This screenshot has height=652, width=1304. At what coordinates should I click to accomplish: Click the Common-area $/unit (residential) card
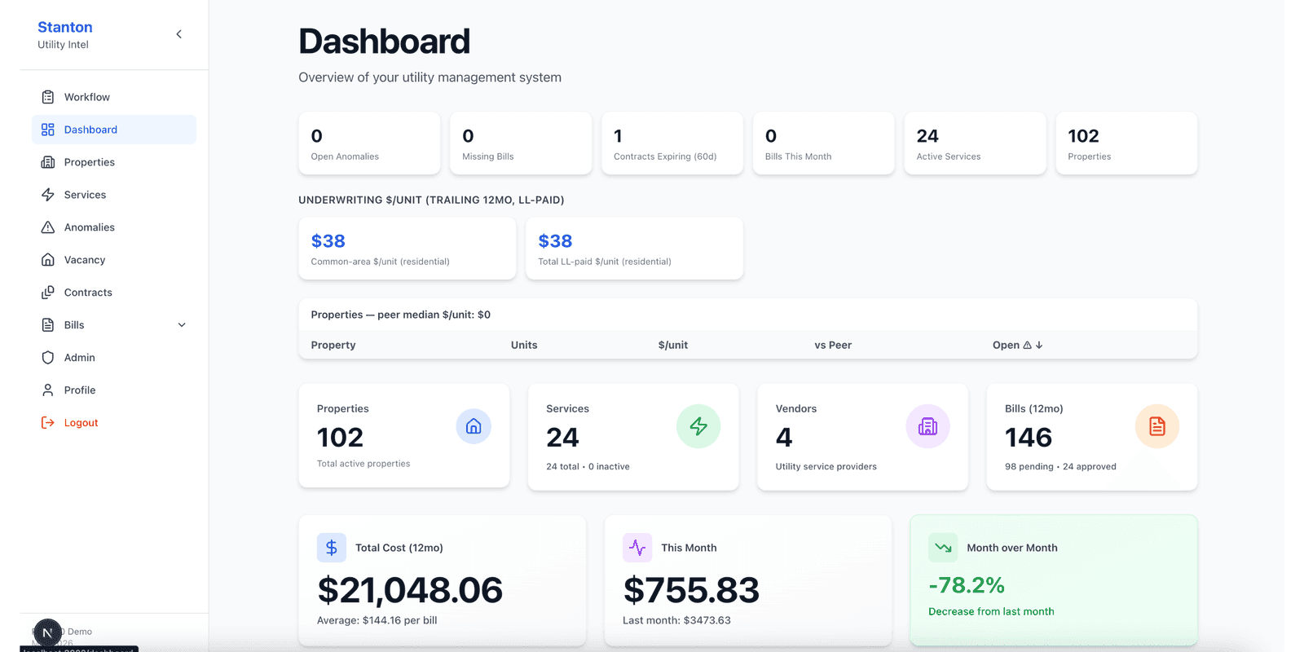[x=407, y=249]
